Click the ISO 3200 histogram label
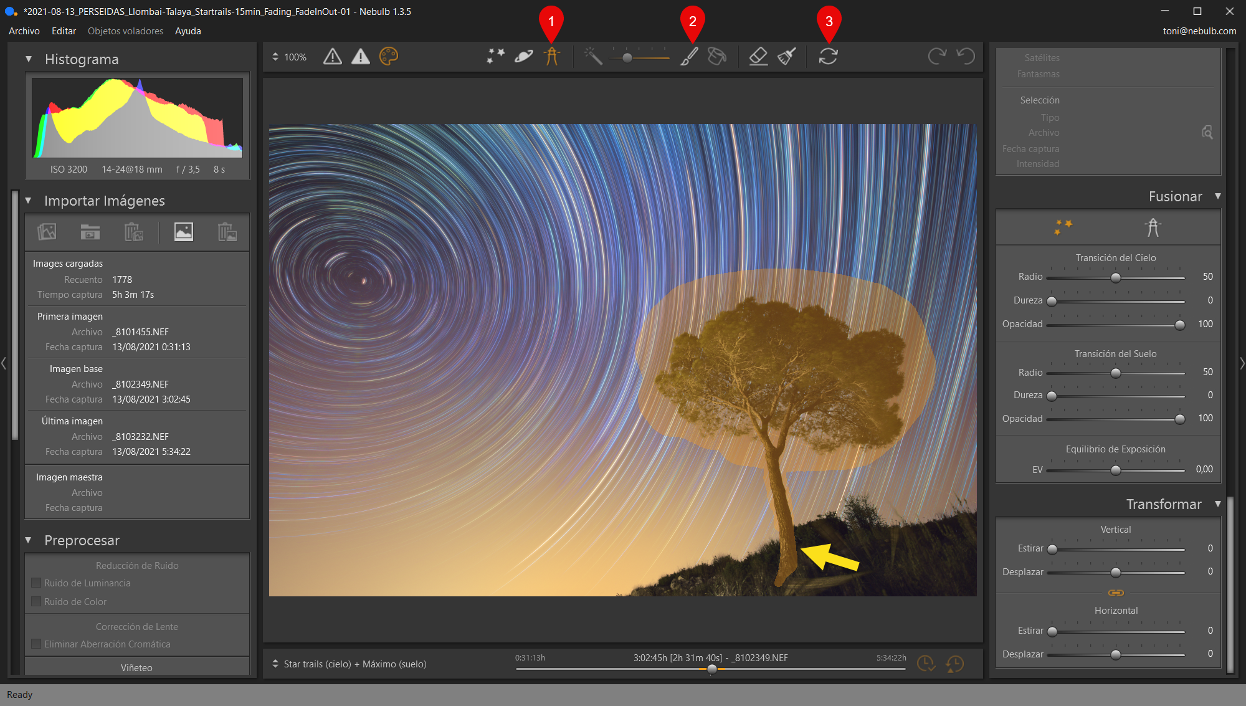Viewport: 1246px width, 706px height. point(69,169)
